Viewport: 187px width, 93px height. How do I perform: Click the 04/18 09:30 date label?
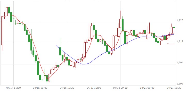pos(120,88)
